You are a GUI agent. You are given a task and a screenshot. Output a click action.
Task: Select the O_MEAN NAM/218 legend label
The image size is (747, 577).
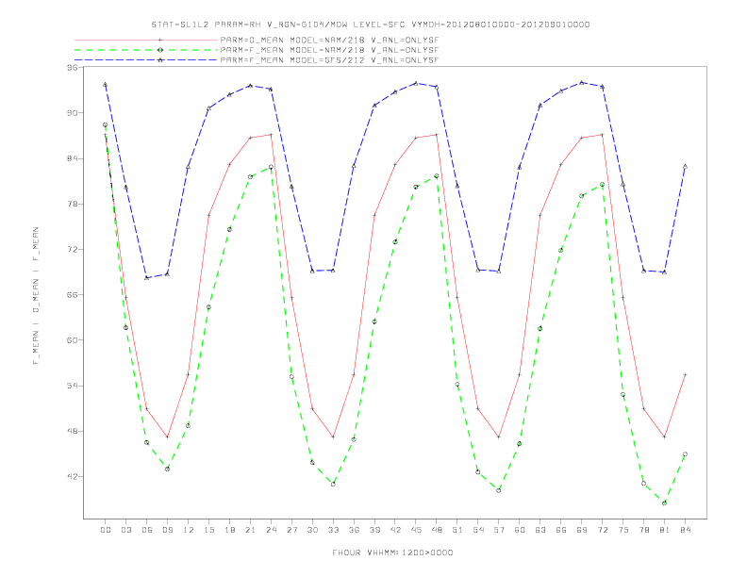point(329,40)
